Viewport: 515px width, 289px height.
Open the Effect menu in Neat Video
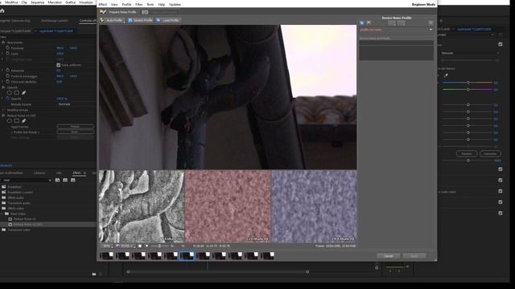click(x=103, y=5)
